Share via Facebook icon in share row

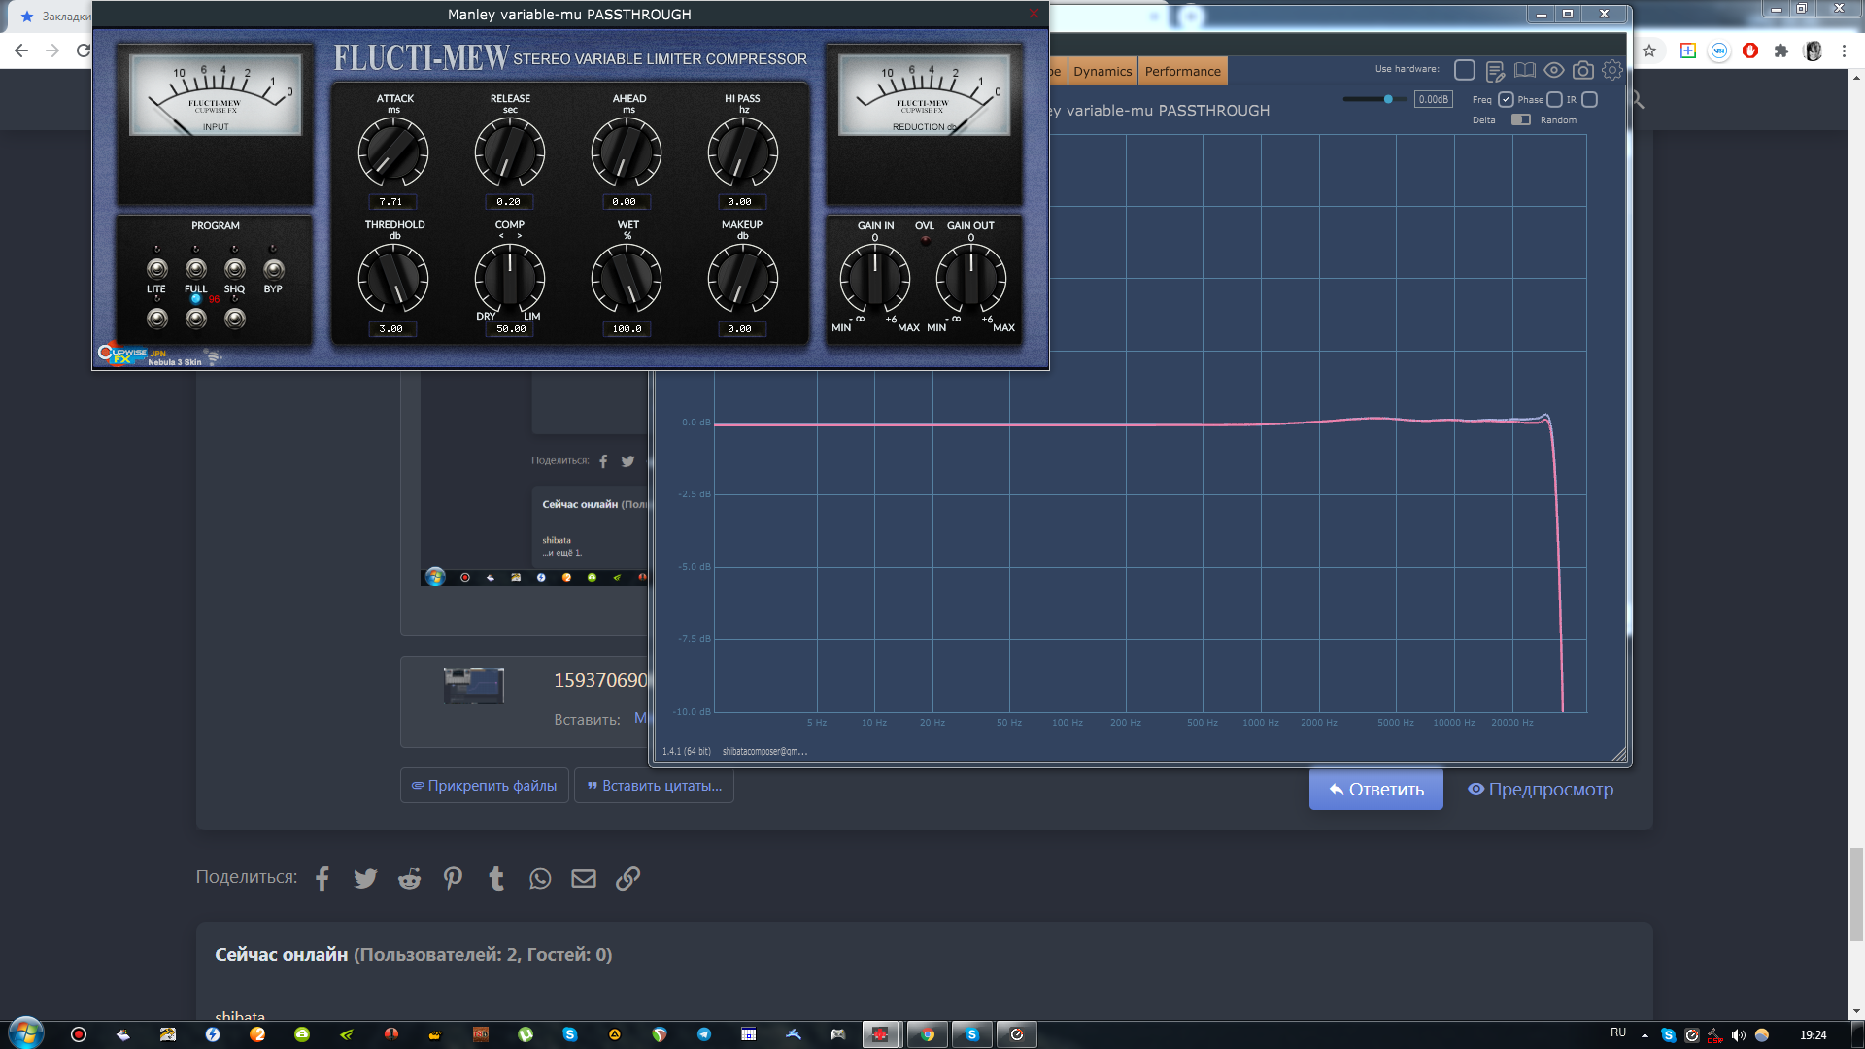click(322, 878)
